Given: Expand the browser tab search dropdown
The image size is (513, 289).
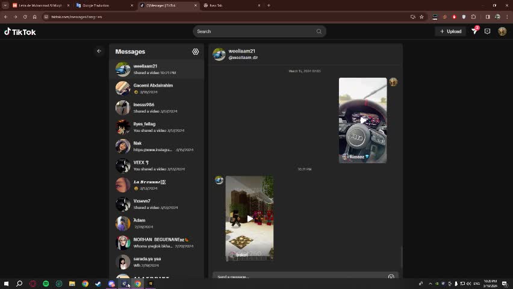Looking at the screenshot, I should tap(5, 5).
